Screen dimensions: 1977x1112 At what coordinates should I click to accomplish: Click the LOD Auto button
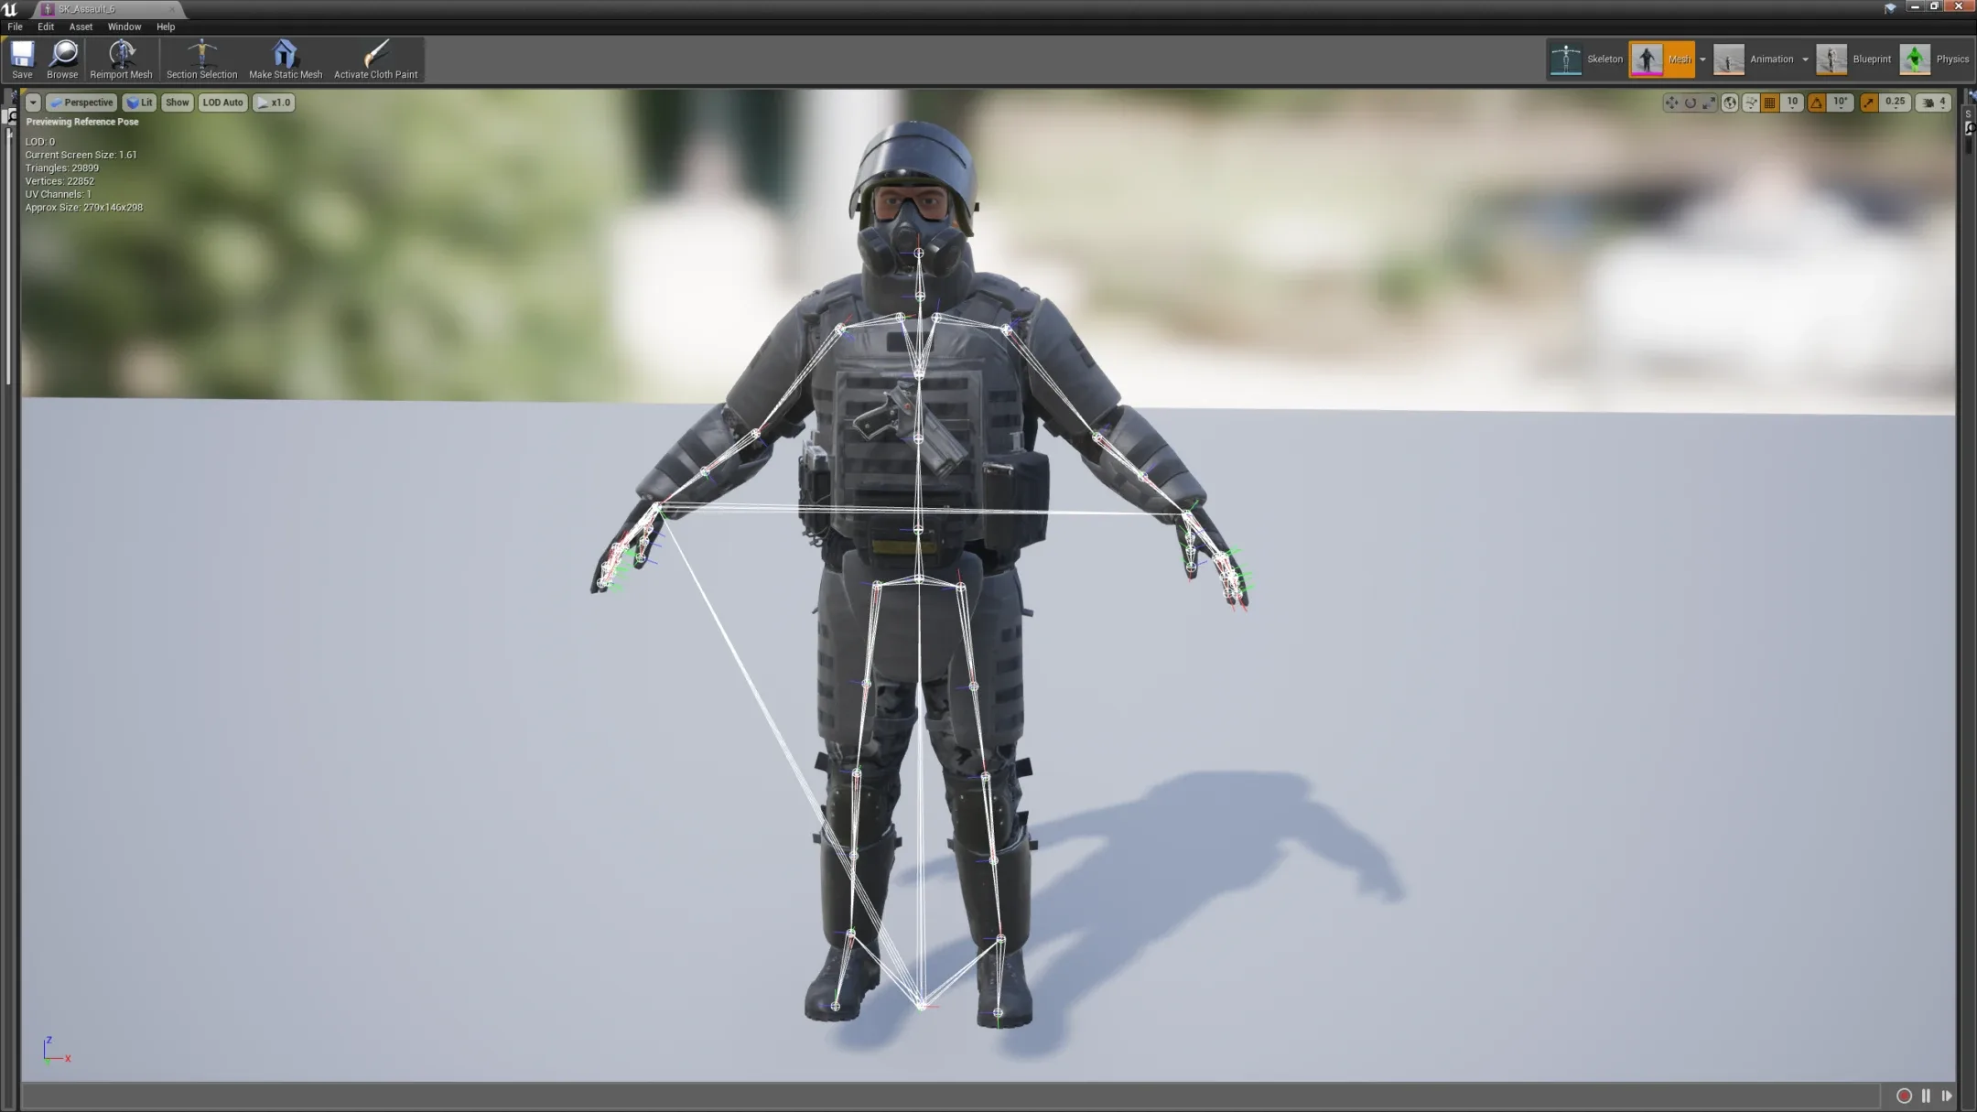[222, 103]
